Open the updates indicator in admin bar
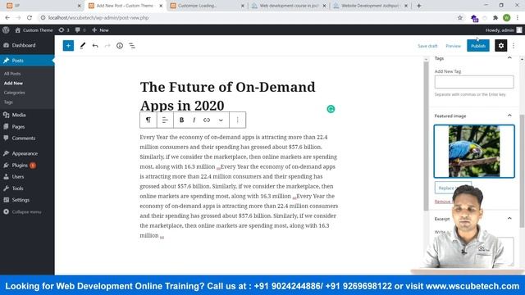 click(x=64, y=30)
